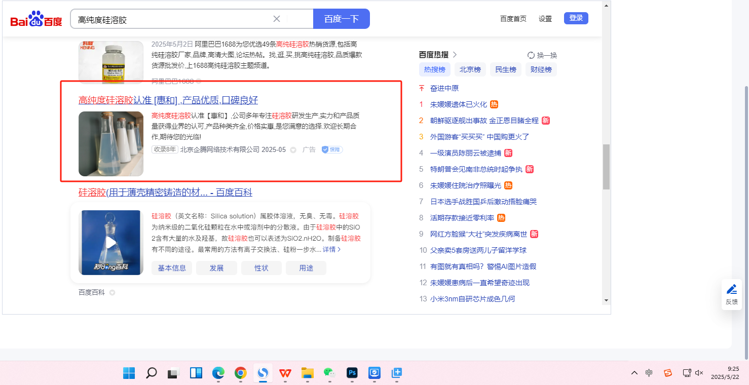This screenshot has height=385, width=749.
Task: Click the page vertical scrollbar thumb
Action: point(606,167)
